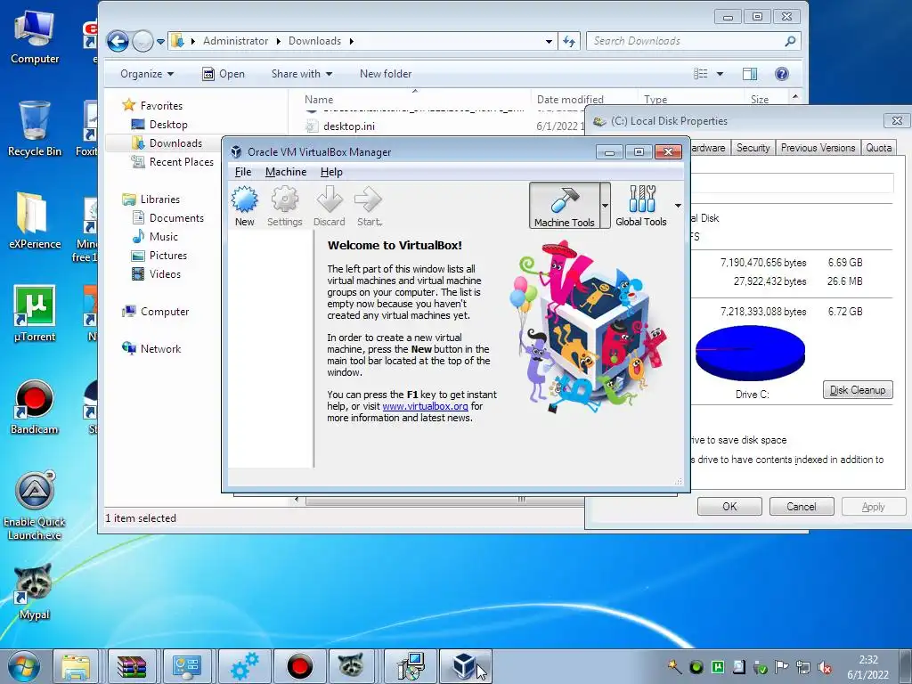
Task: Open Enable Quick Launch.exe icon
Action: click(35, 505)
